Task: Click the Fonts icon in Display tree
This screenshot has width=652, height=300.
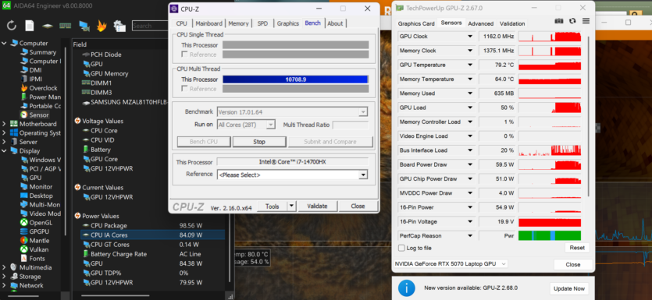Action: [x=24, y=259]
